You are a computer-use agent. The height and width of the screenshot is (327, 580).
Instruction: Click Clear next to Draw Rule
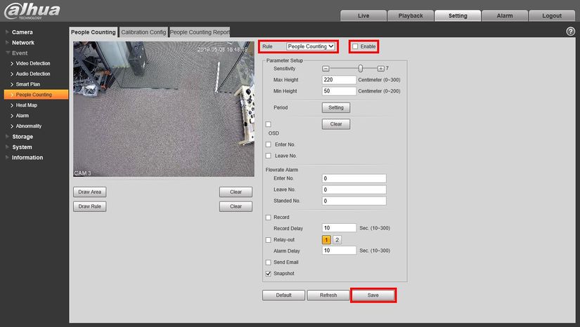[236, 206]
